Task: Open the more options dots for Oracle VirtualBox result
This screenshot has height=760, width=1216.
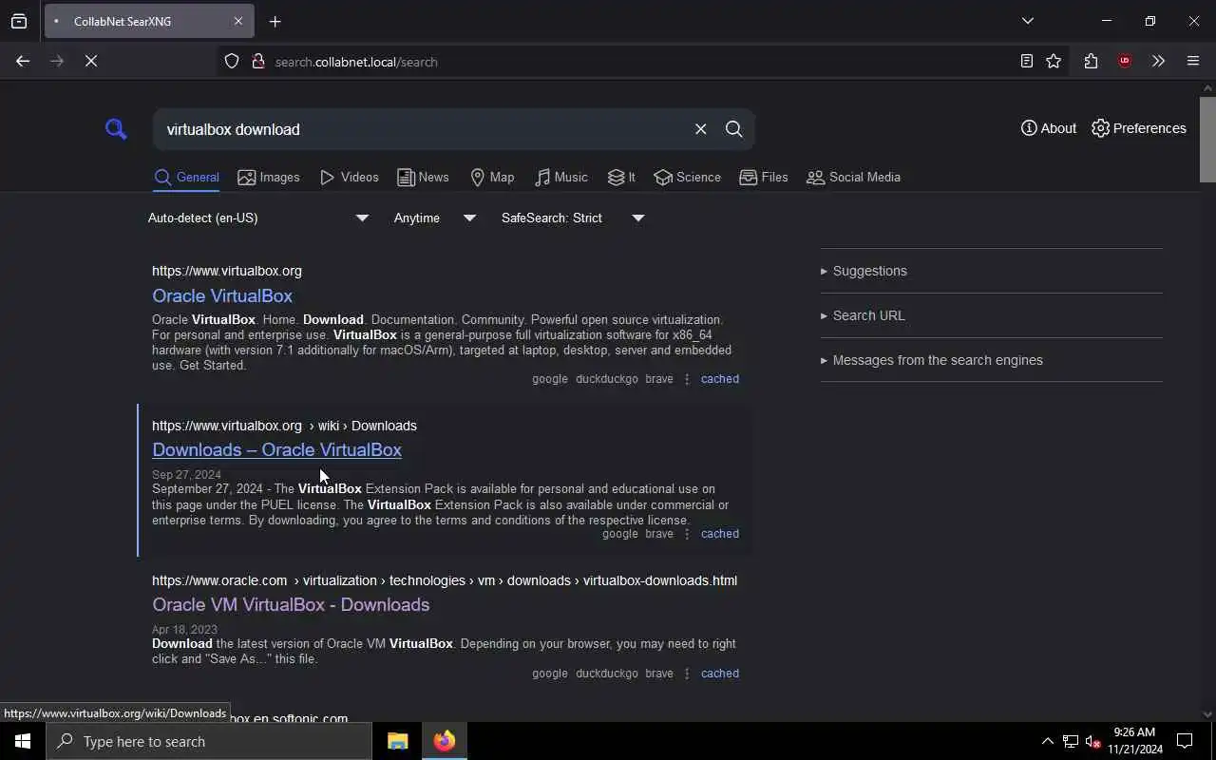Action: pyautogui.click(x=687, y=379)
